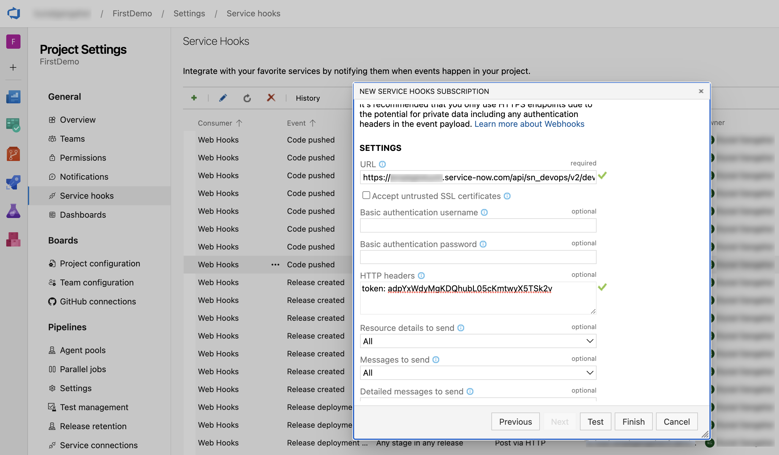
Task: Grab the dialog resize handle at corner
Action: [705, 434]
